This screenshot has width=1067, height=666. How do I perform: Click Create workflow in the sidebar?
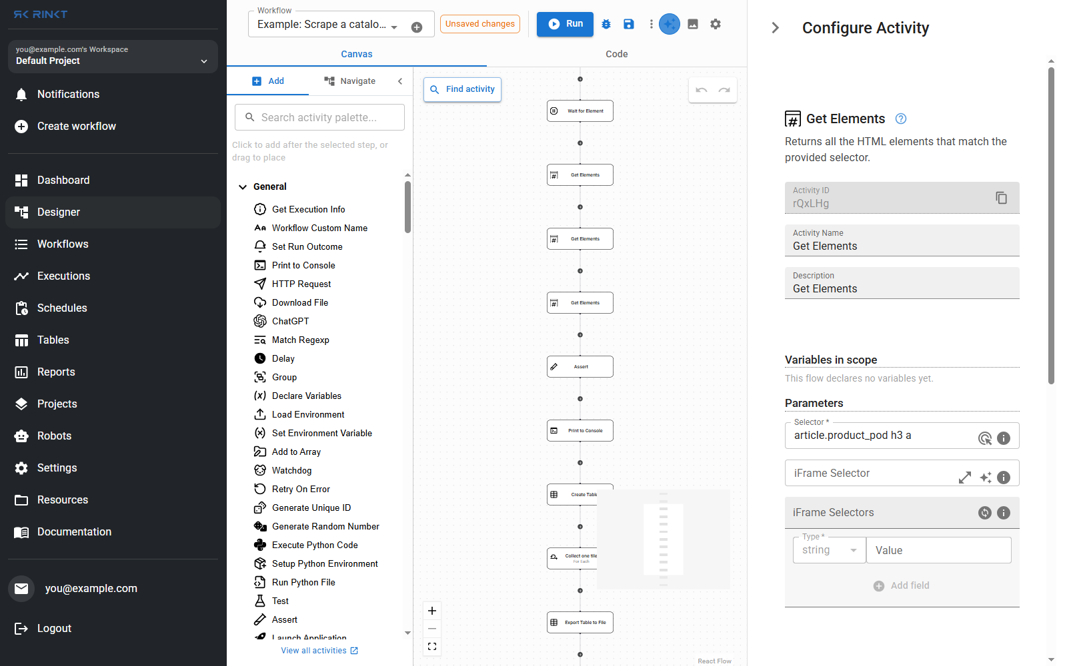(113, 127)
